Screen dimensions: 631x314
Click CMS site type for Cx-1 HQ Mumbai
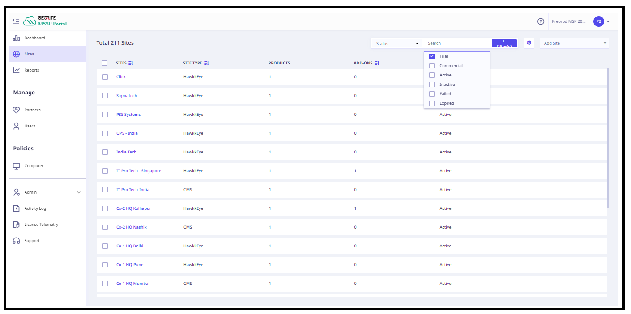point(188,284)
